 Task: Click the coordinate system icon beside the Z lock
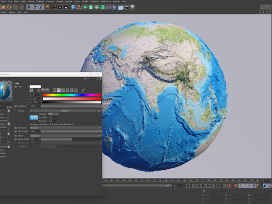(x=46, y=7)
